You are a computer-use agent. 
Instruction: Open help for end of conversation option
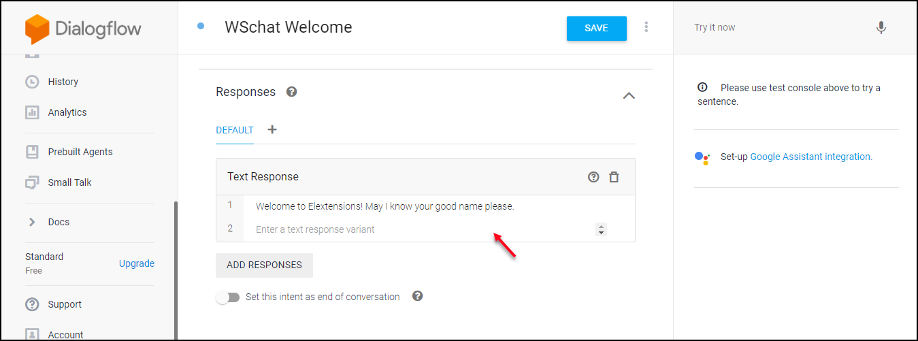pyautogui.click(x=418, y=296)
